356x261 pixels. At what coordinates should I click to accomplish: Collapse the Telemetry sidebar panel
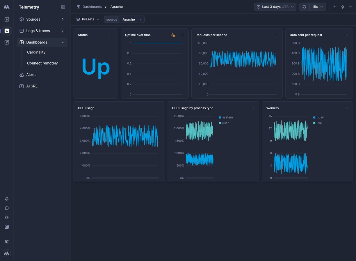point(63,7)
